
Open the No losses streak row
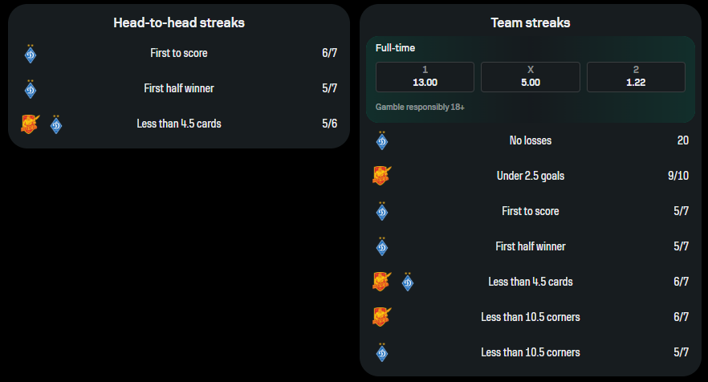tap(531, 140)
